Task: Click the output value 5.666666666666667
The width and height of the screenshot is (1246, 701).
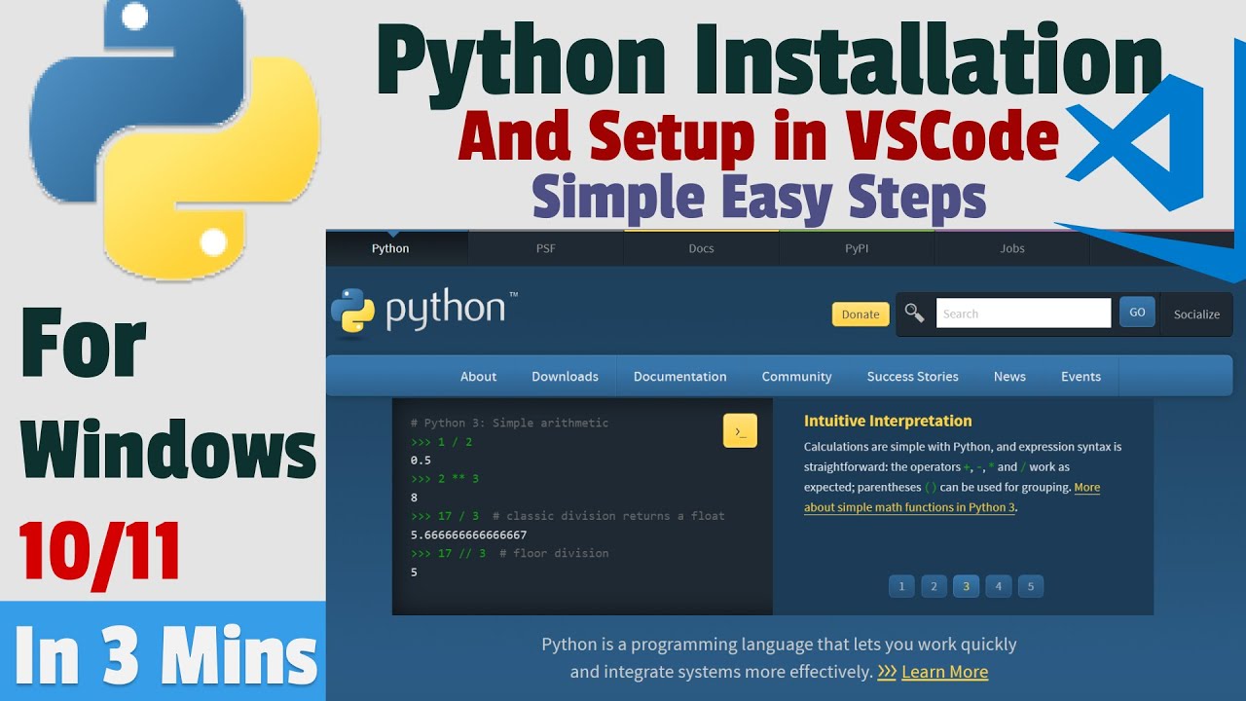Action: [468, 535]
